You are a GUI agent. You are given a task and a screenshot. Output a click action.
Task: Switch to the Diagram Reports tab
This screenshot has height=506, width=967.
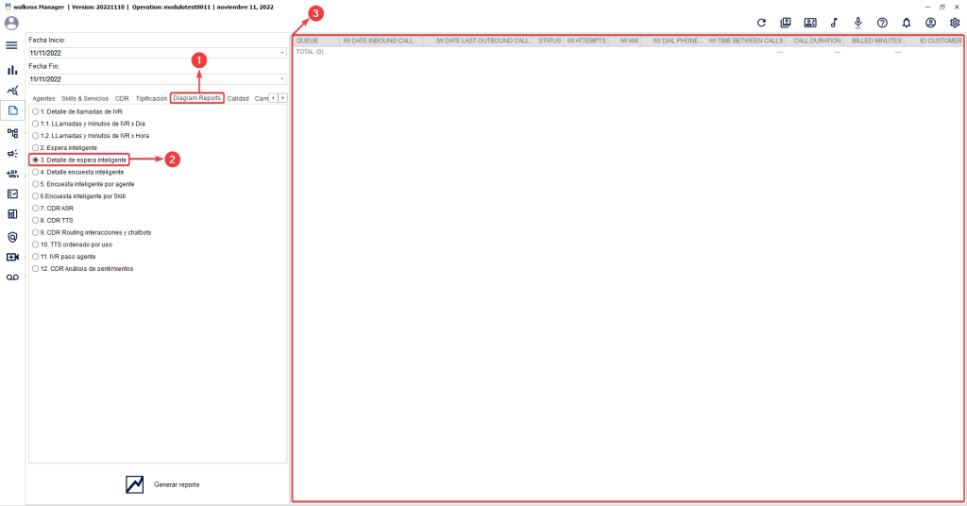[196, 98]
